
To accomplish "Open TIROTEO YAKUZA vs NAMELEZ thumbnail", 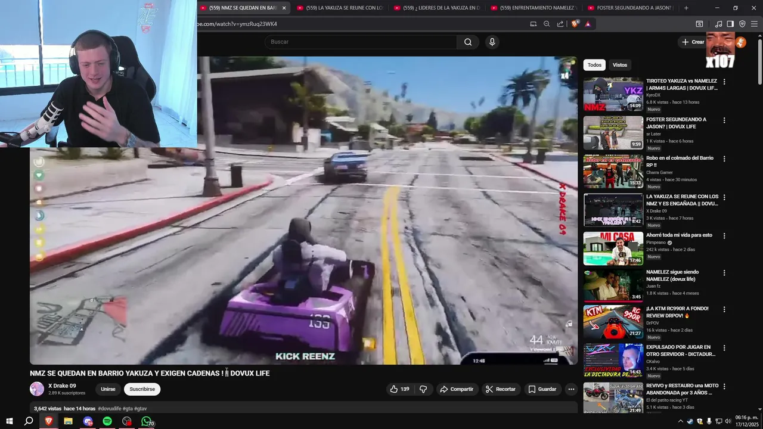I will [613, 94].
